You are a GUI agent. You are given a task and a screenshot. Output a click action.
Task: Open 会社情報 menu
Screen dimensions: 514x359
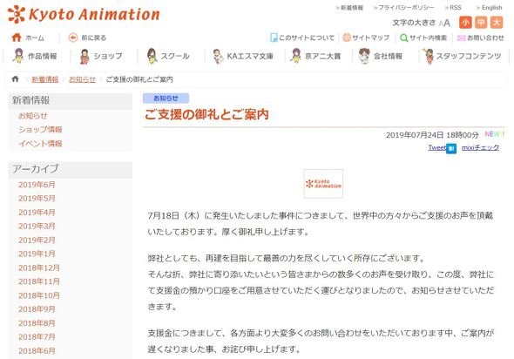[381, 56]
